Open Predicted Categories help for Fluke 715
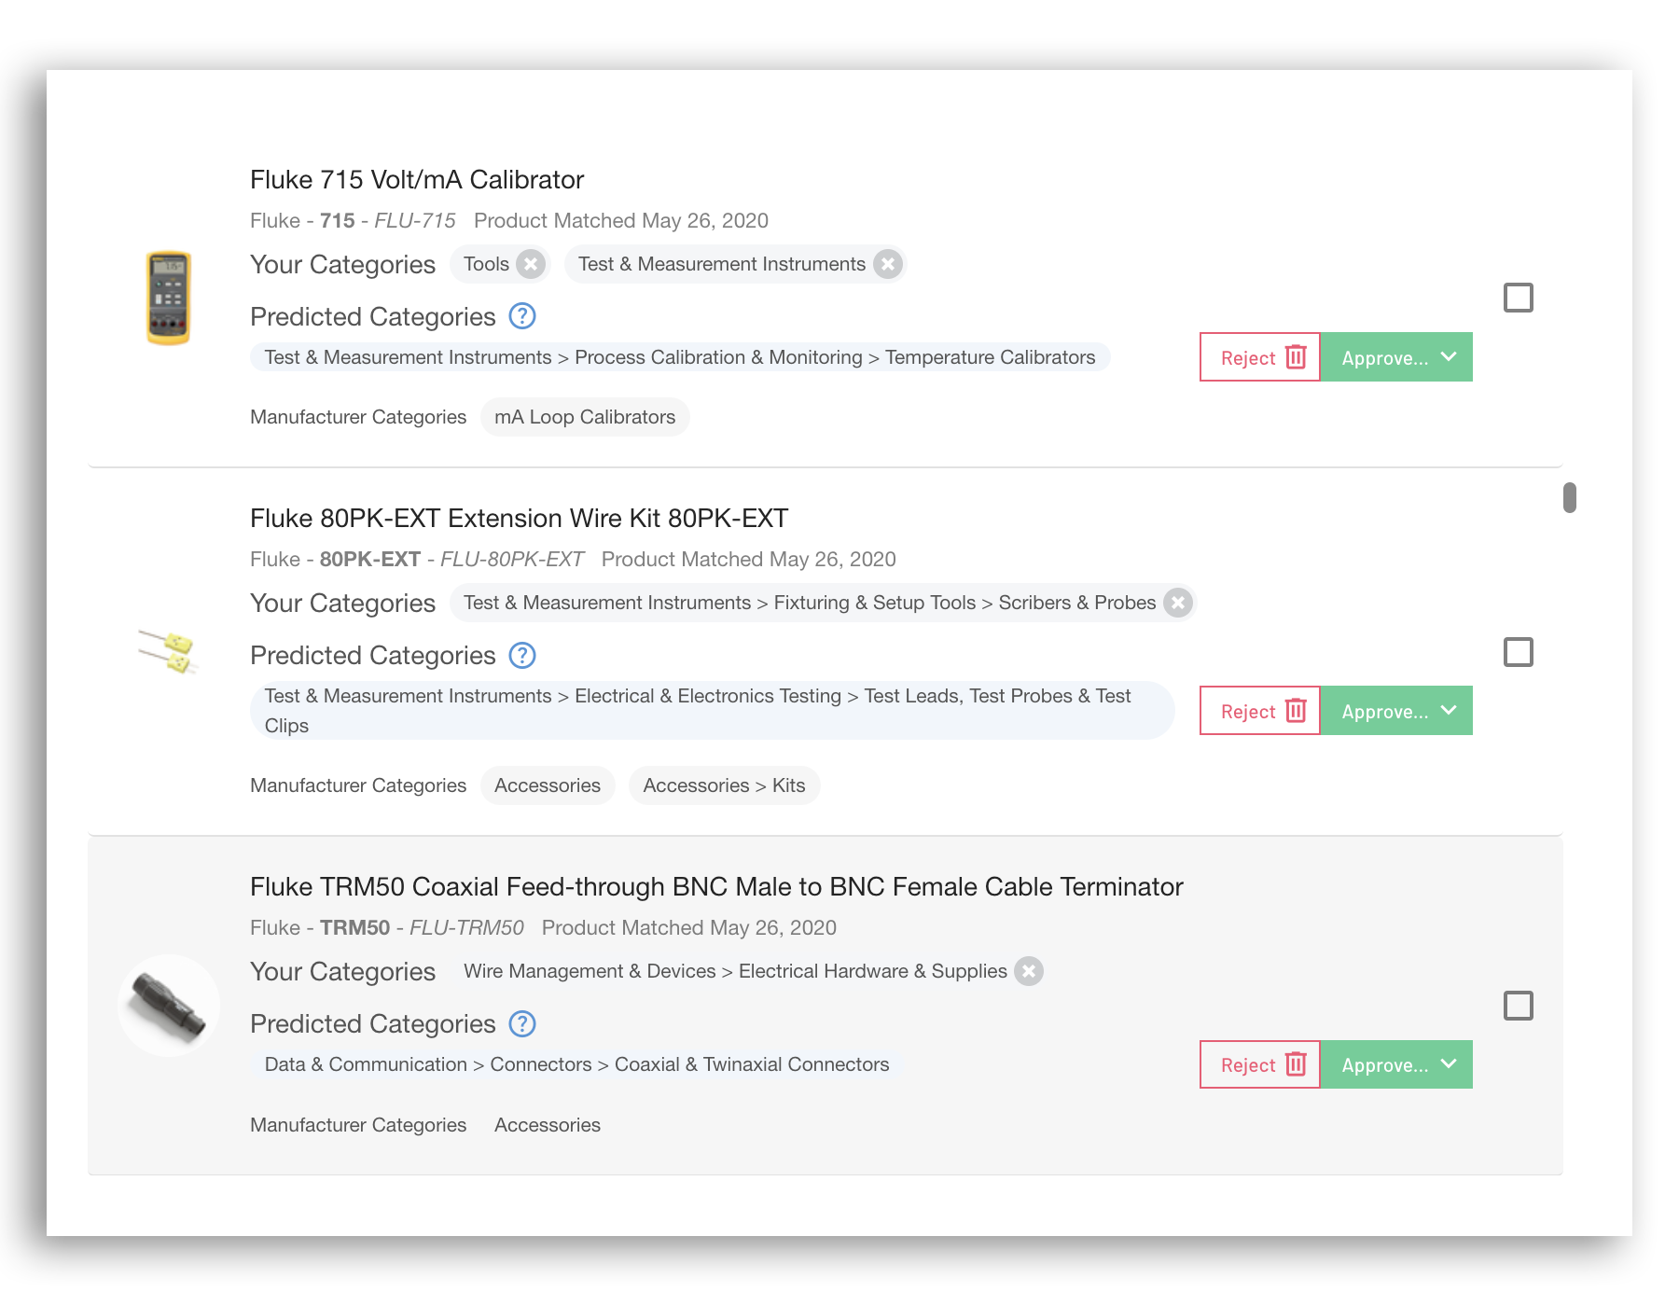This screenshot has width=1679, height=1306. point(522,316)
